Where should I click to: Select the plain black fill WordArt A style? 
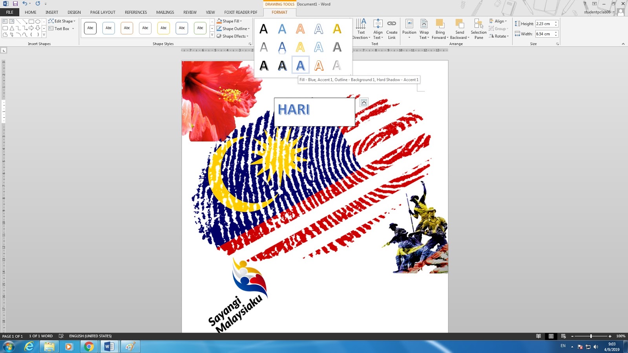[x=264, y=29]
